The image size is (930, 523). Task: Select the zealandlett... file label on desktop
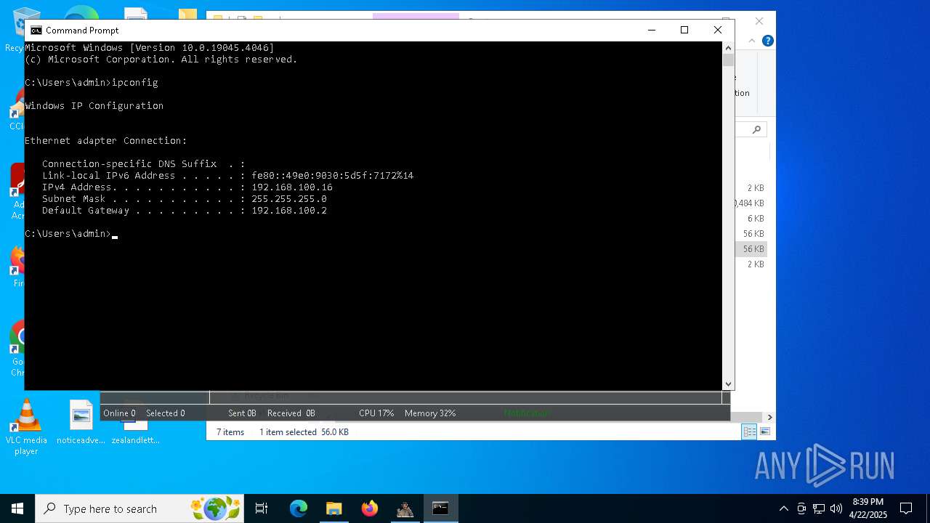(x=135, y=440)
